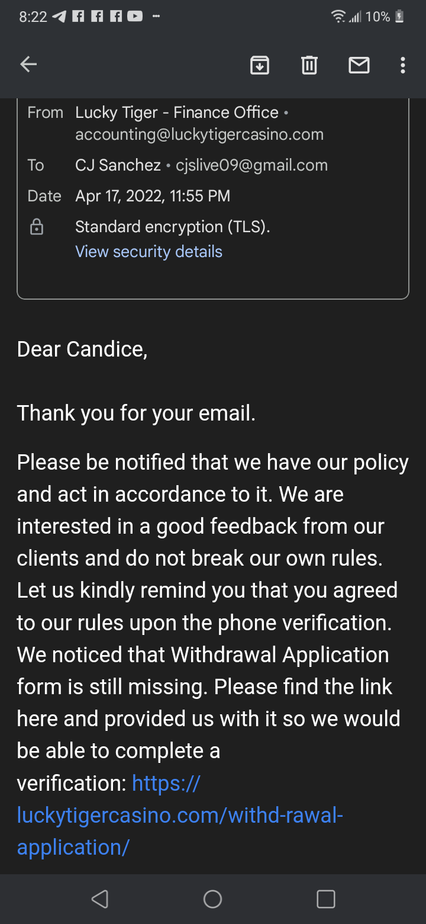Archive this email

(260, 65)
